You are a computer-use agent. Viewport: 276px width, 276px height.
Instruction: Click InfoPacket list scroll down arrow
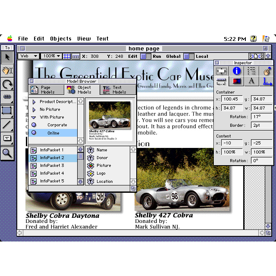(81, 182)
